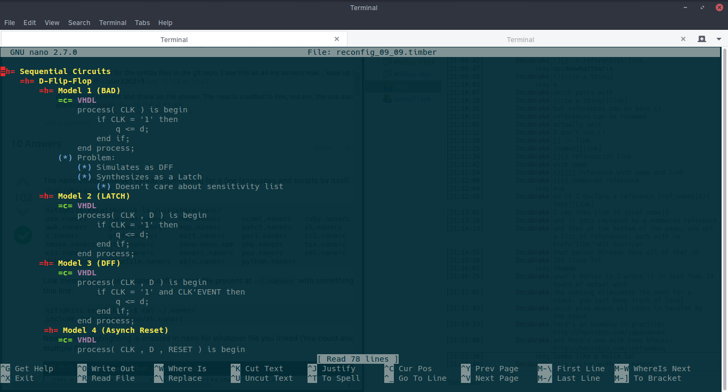Click the '^Y Prev Page' shortcut
Screen dimensions: 728x392
[490, 369]
